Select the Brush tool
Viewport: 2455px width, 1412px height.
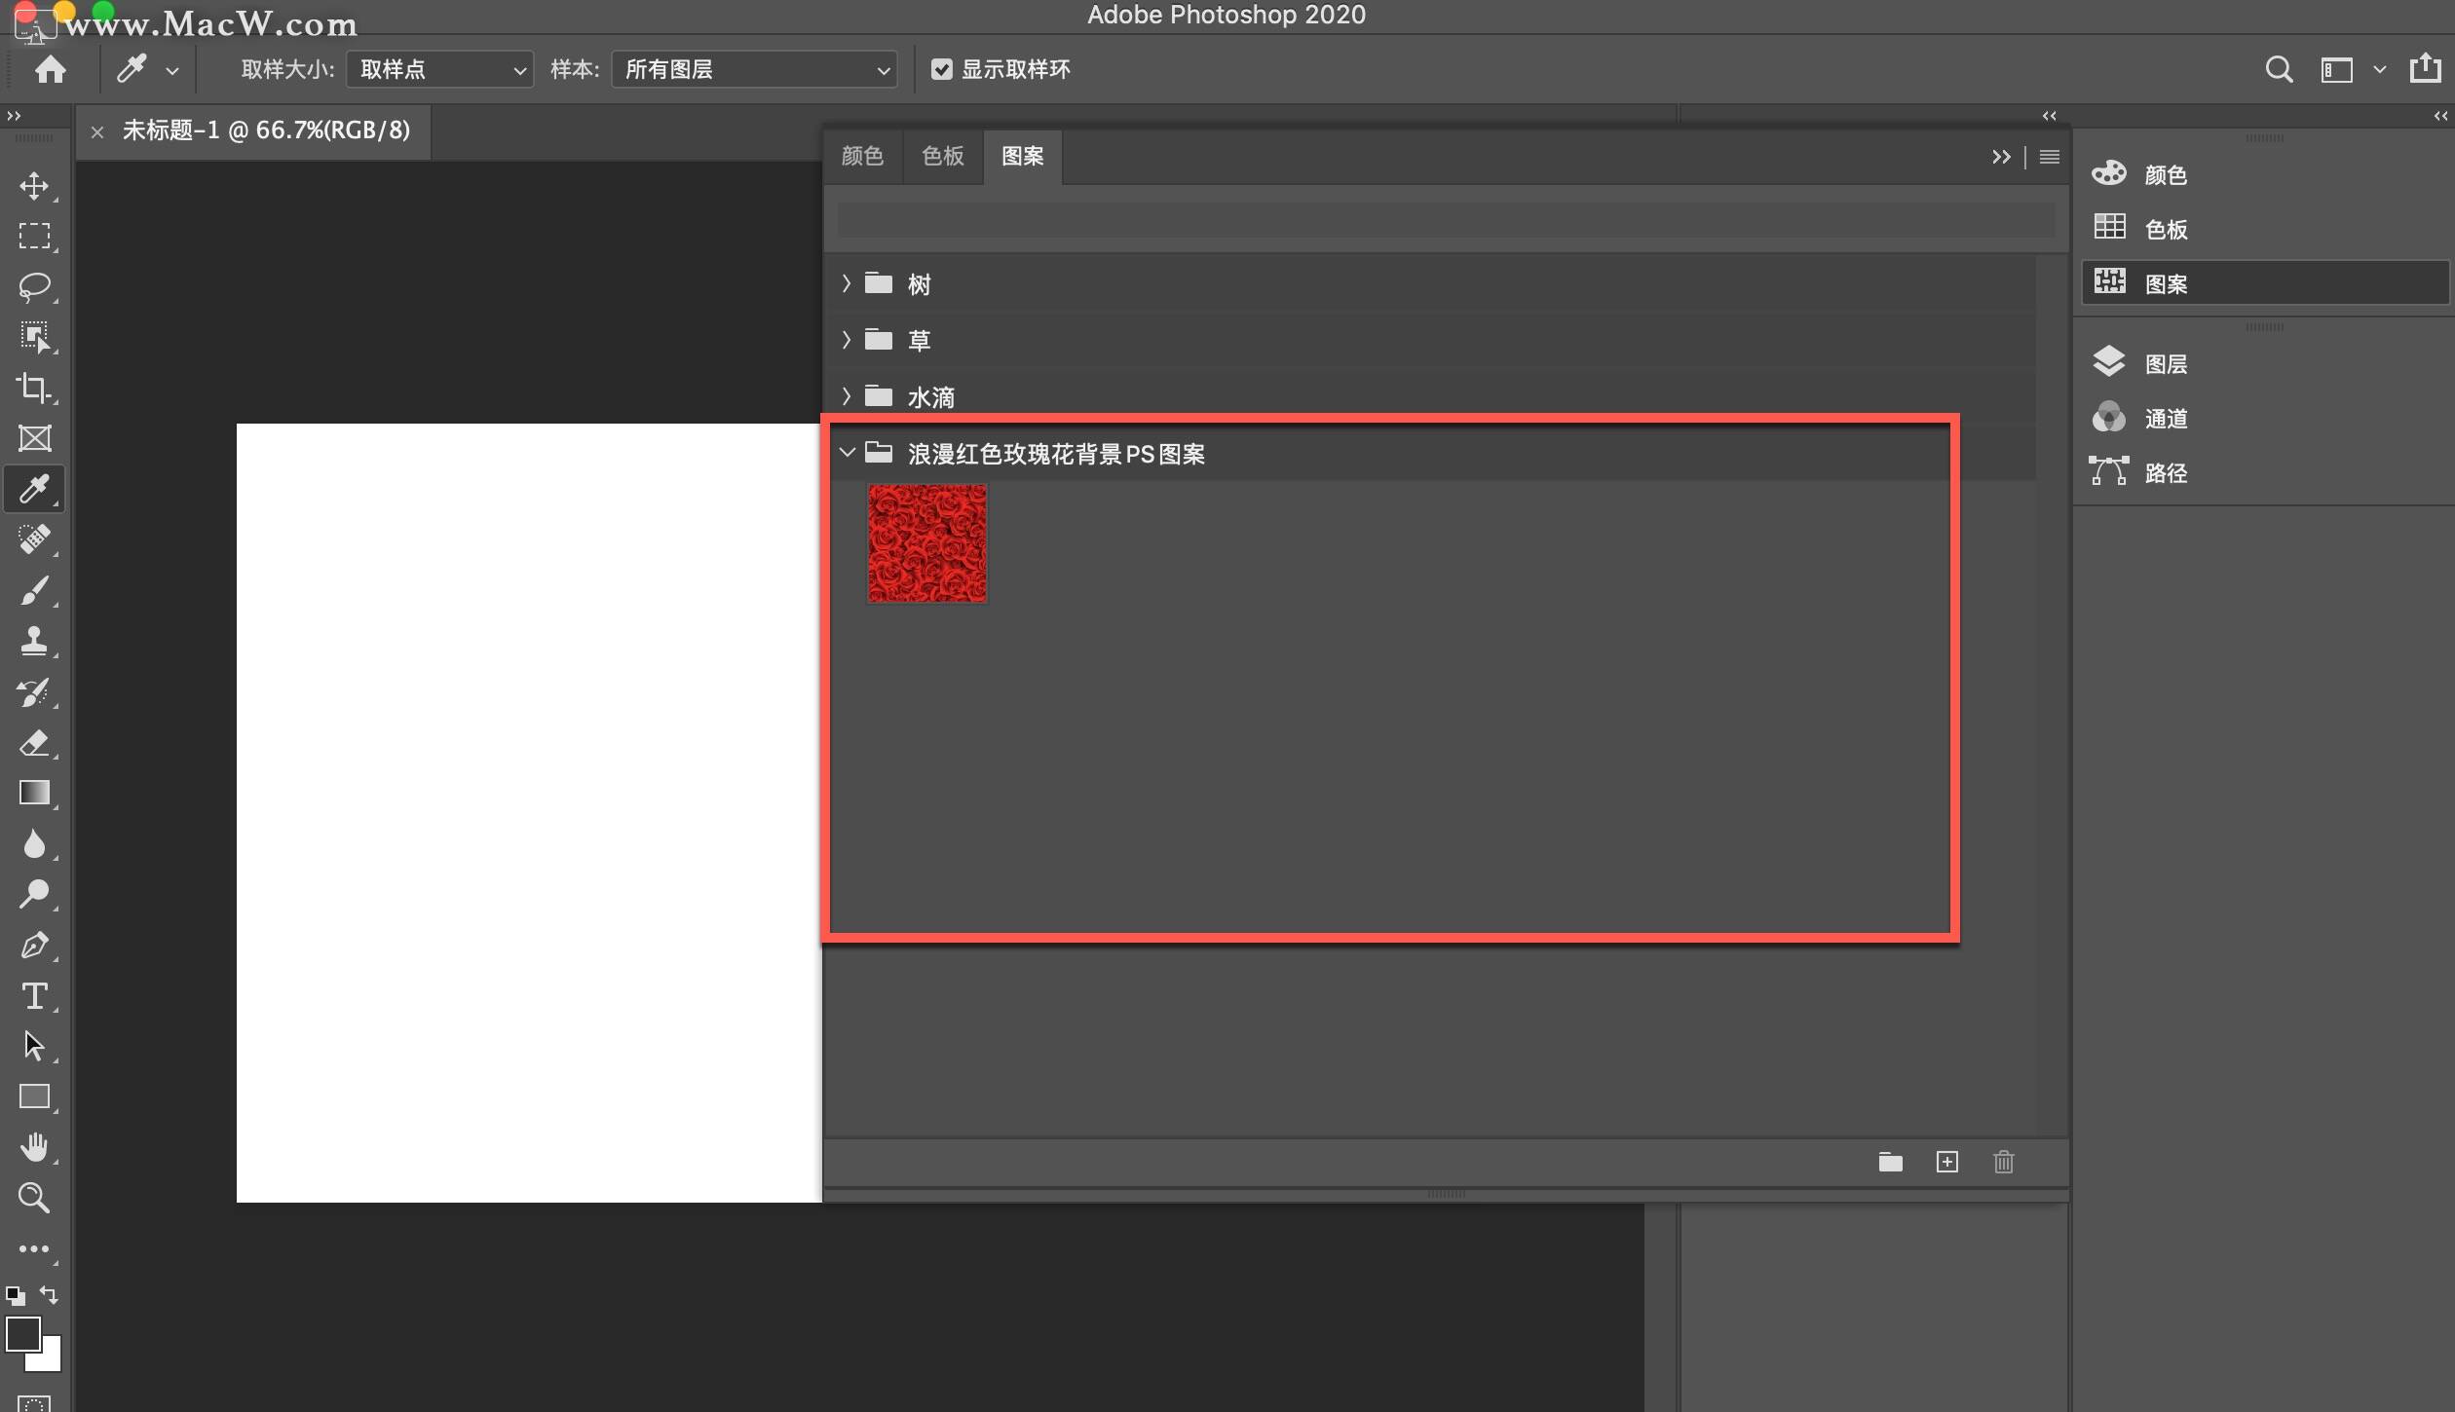pos(34,590)
